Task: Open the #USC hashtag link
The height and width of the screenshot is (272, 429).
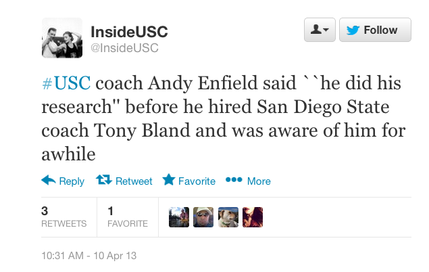Action: point(67,85)
